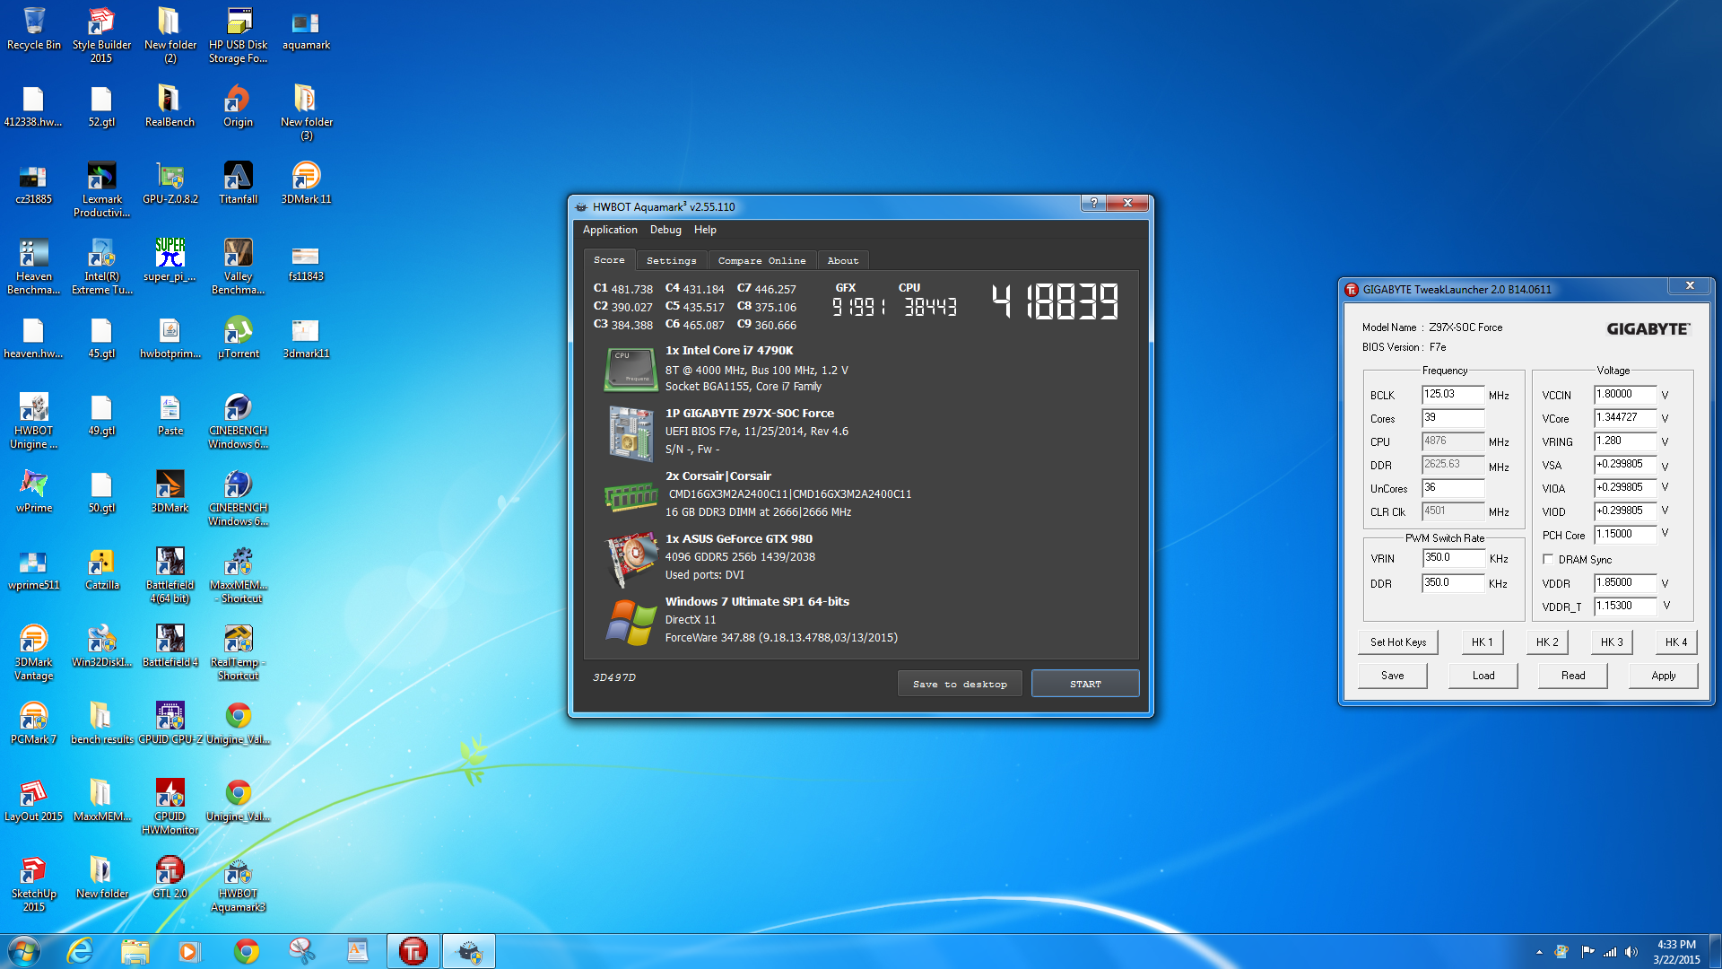Click the Save button in TweakLauncher
The image size is (1722, 969).
(1393, 676)
